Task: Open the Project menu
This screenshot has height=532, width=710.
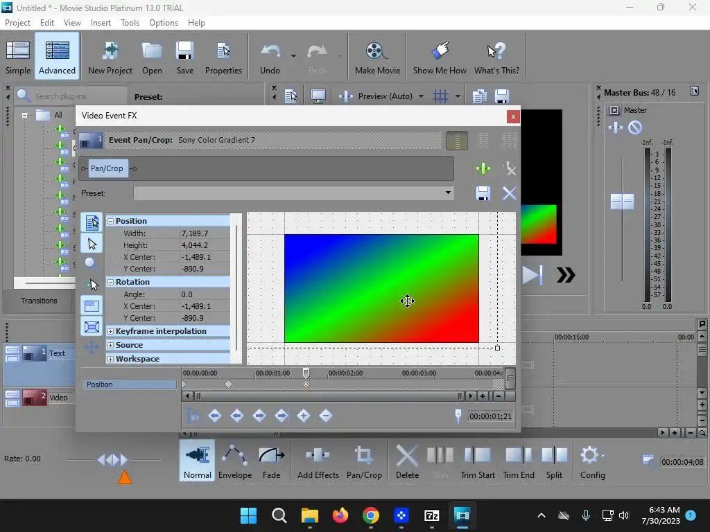Action: pyautogui.click(x=17, y=23)
